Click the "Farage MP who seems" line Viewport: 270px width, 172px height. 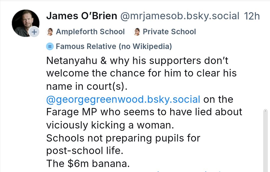(x=144, y=112)
